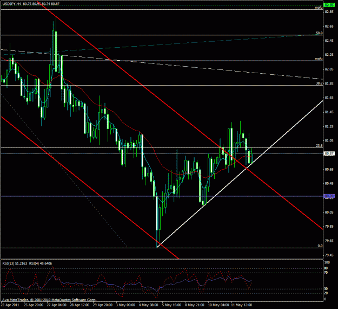Click the Ava MetaTrader copyright text

(x=49, y=300)
